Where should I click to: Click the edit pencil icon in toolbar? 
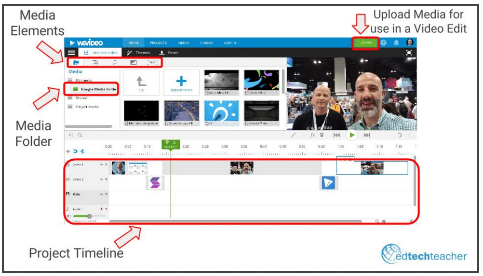294,135
